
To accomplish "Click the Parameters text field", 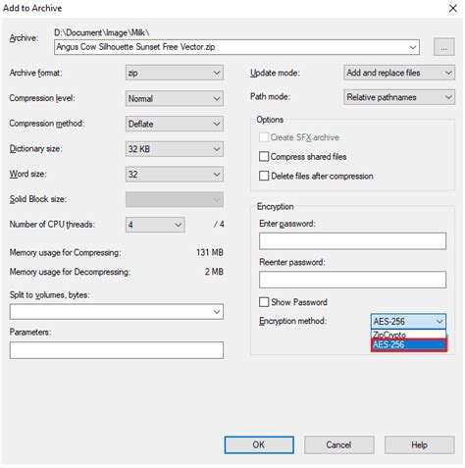I will tap(117, 350).
